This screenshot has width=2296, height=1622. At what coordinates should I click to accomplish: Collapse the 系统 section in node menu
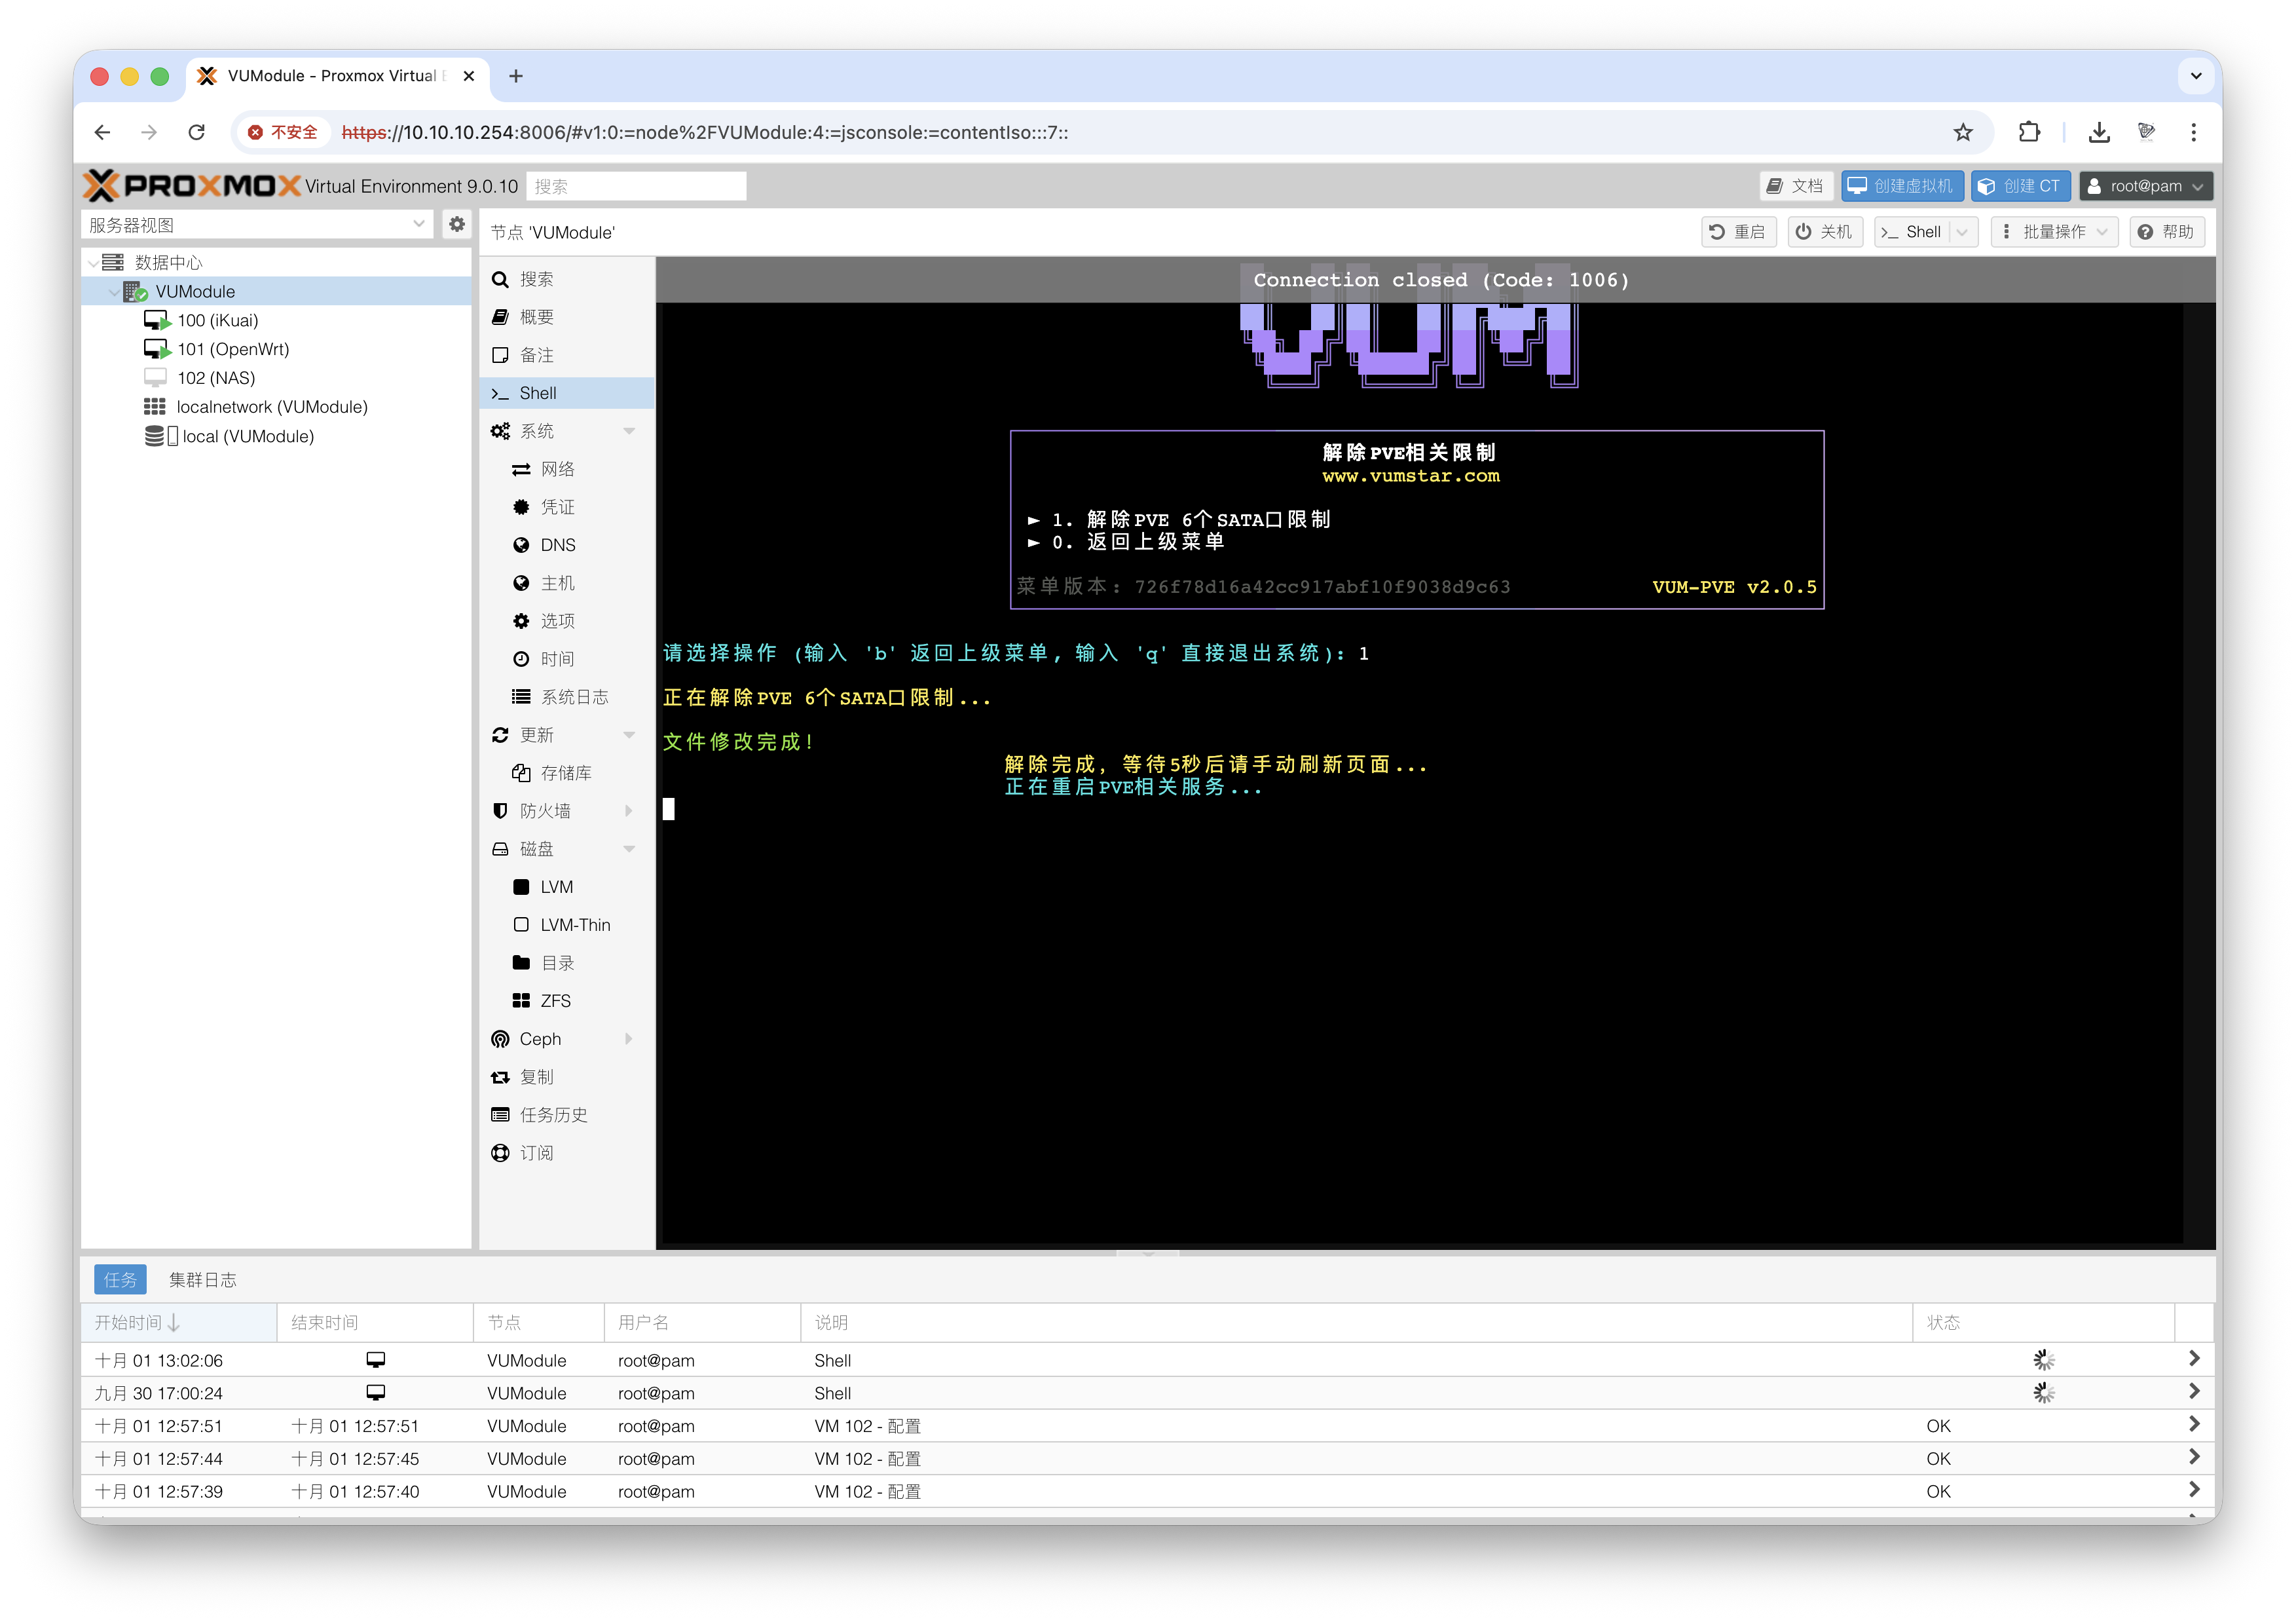point(629,431)
